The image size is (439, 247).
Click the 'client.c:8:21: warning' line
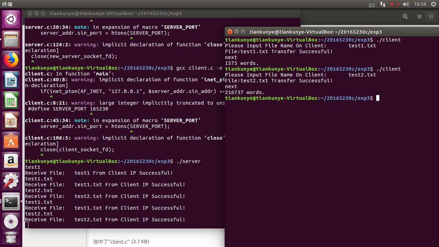tap(125, 103)
